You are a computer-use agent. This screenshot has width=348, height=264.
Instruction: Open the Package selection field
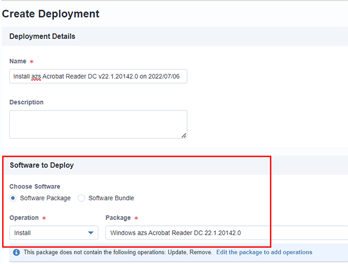click(x=226, y=233)
